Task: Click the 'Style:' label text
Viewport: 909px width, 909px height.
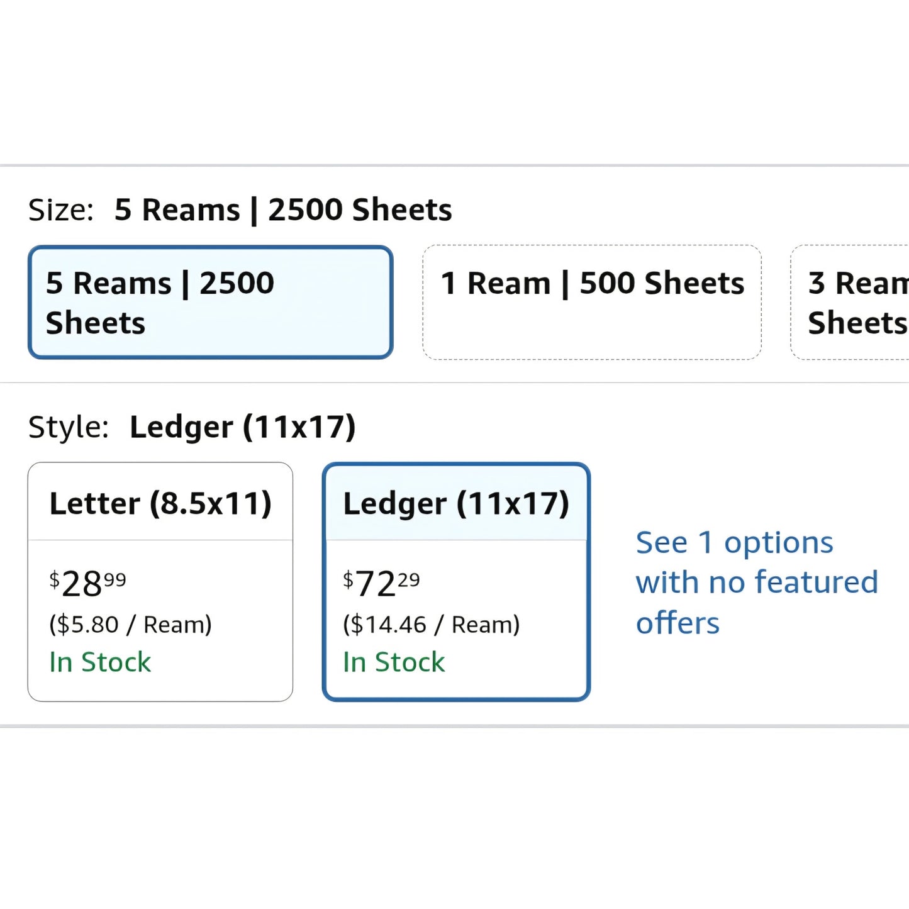Action: pyautogui.click(x=69, y=427)
